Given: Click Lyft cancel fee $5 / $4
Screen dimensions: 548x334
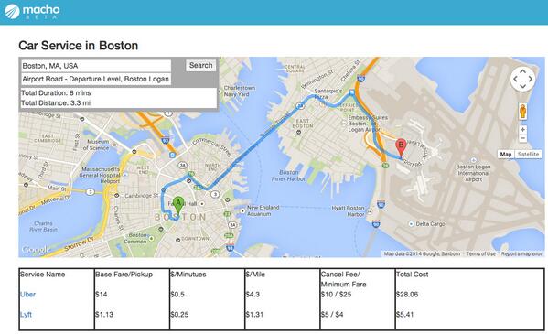Looking at the screenshot, I should (332, 315).
